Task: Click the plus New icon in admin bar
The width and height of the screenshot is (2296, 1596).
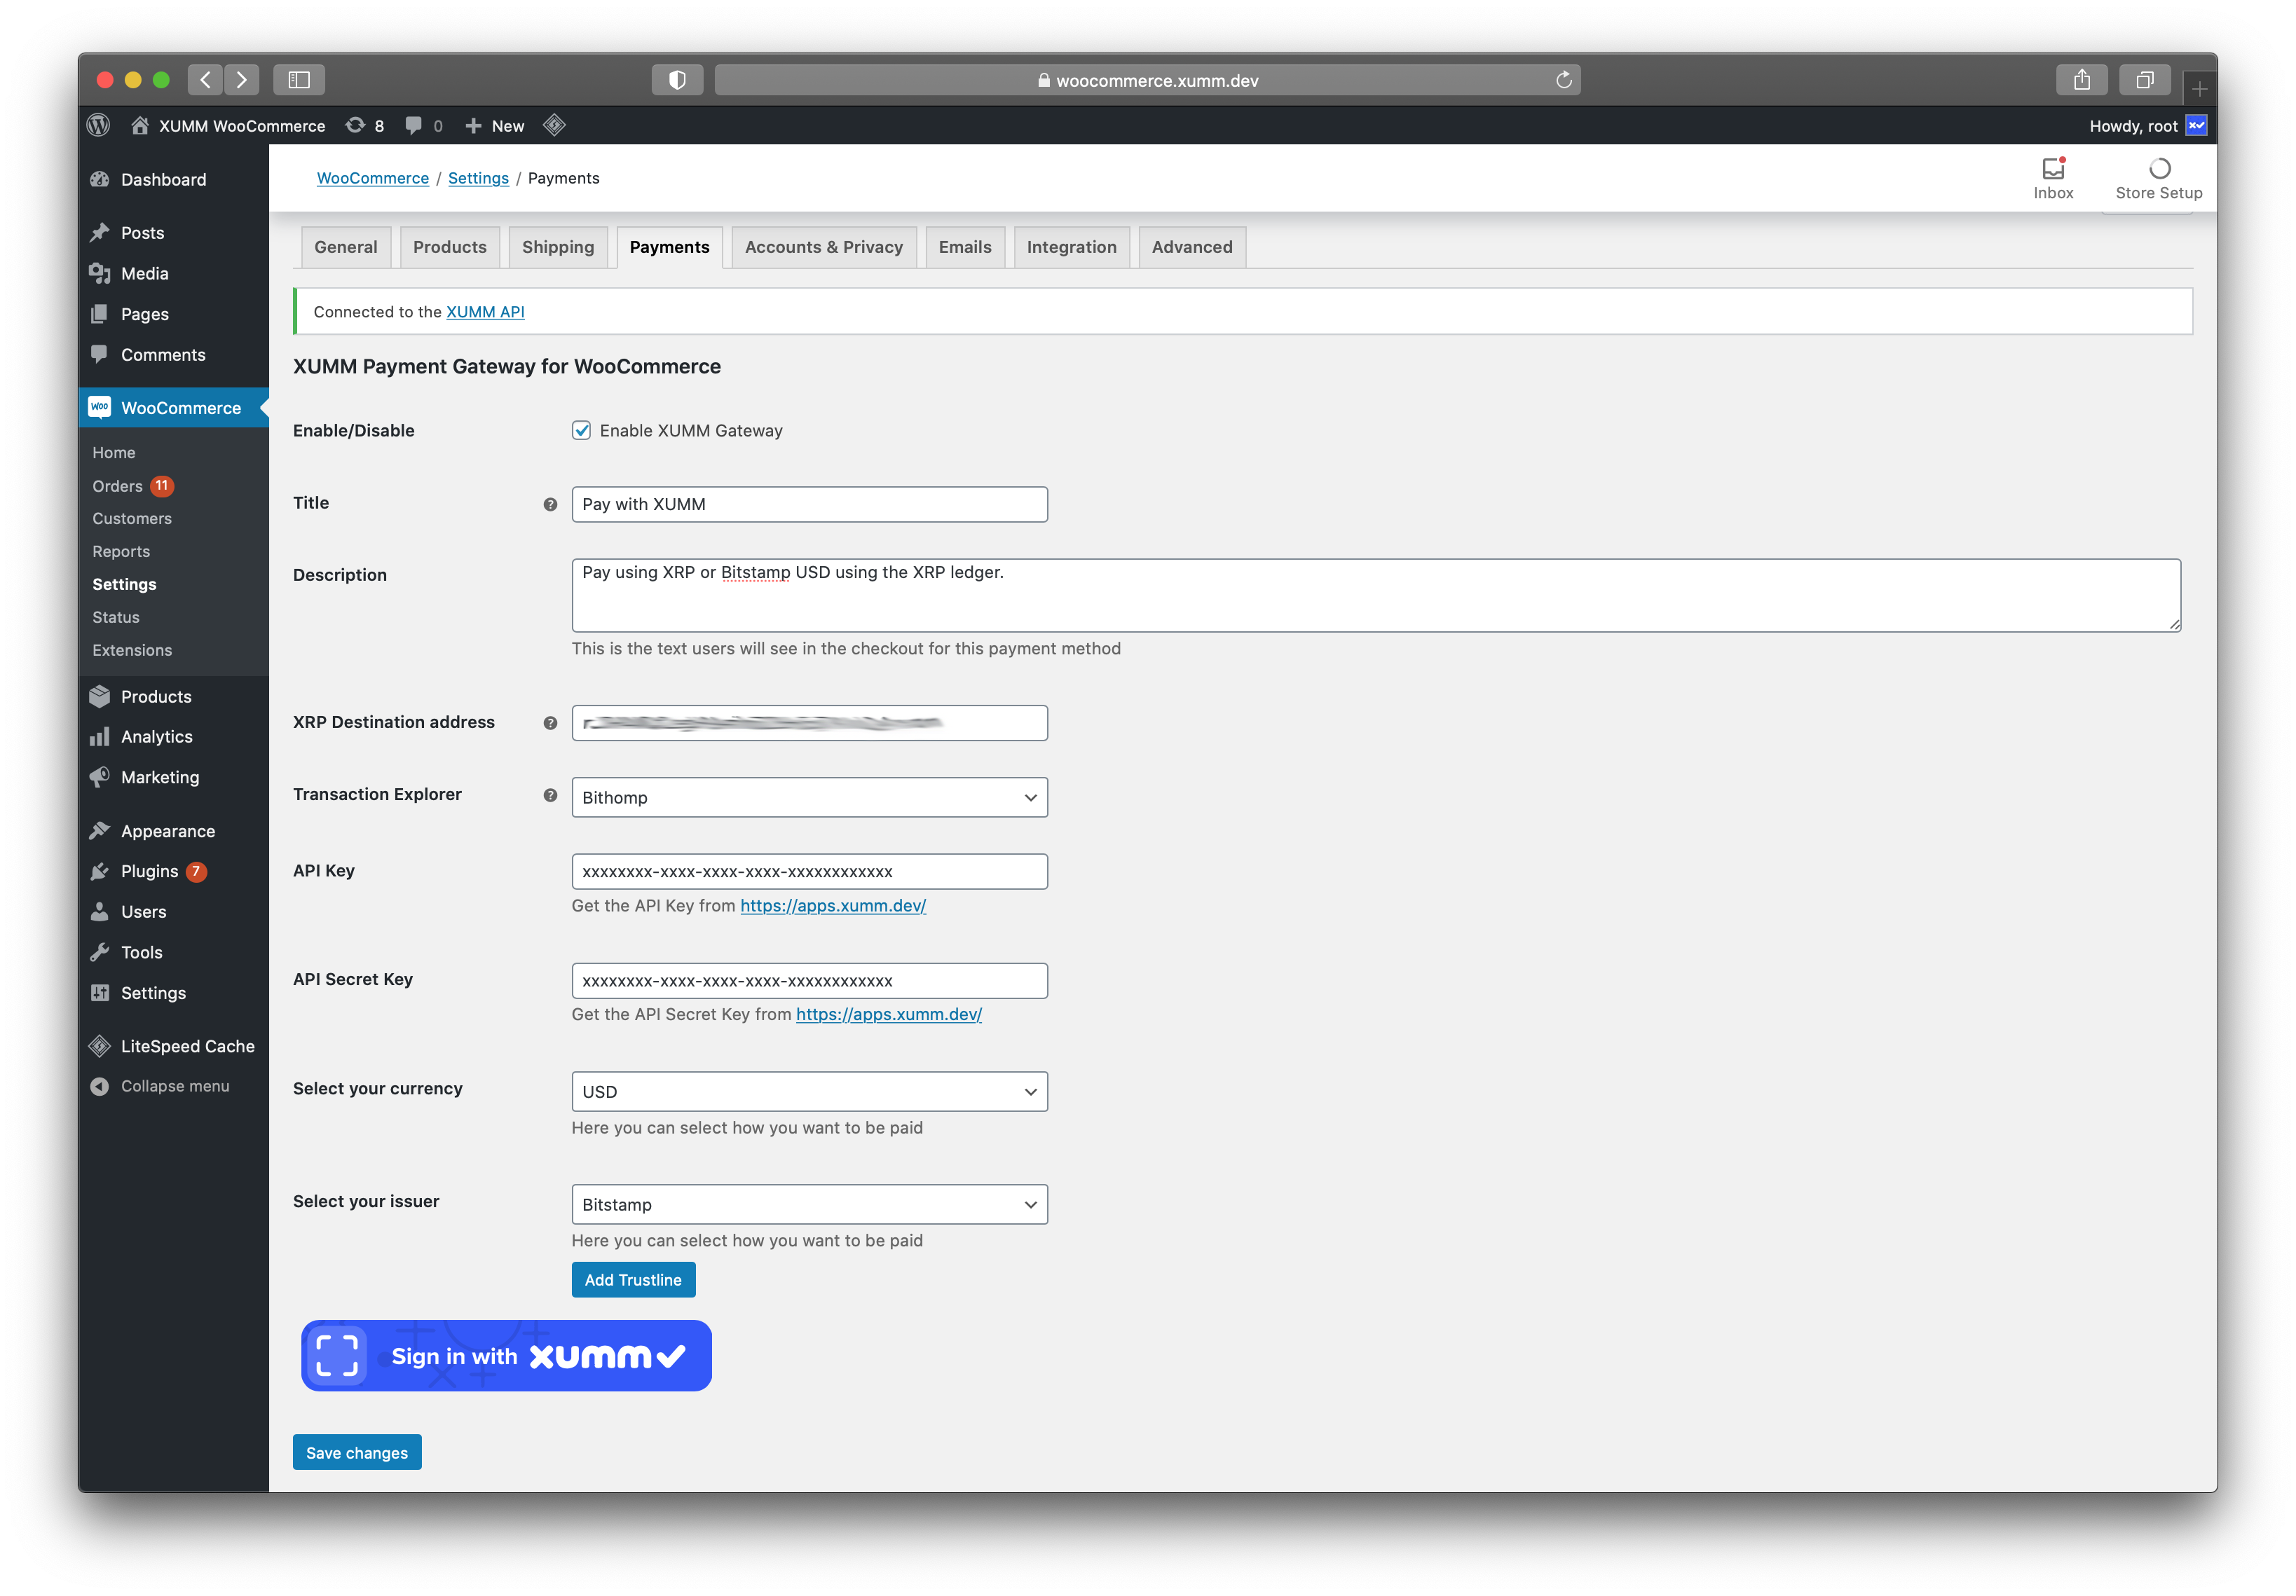Action: click(x=474, y=125)
